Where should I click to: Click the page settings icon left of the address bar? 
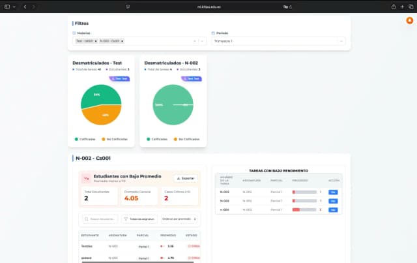(128, 7)
